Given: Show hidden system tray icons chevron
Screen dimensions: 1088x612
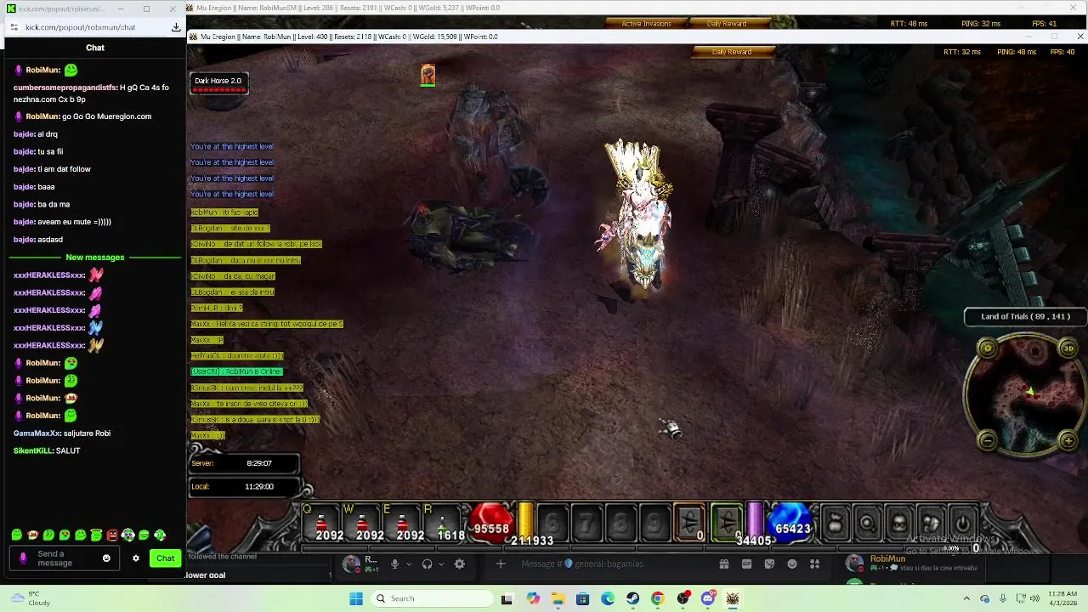Looking at the screenshot, I should pyautogui.click(x=966, y=598).
